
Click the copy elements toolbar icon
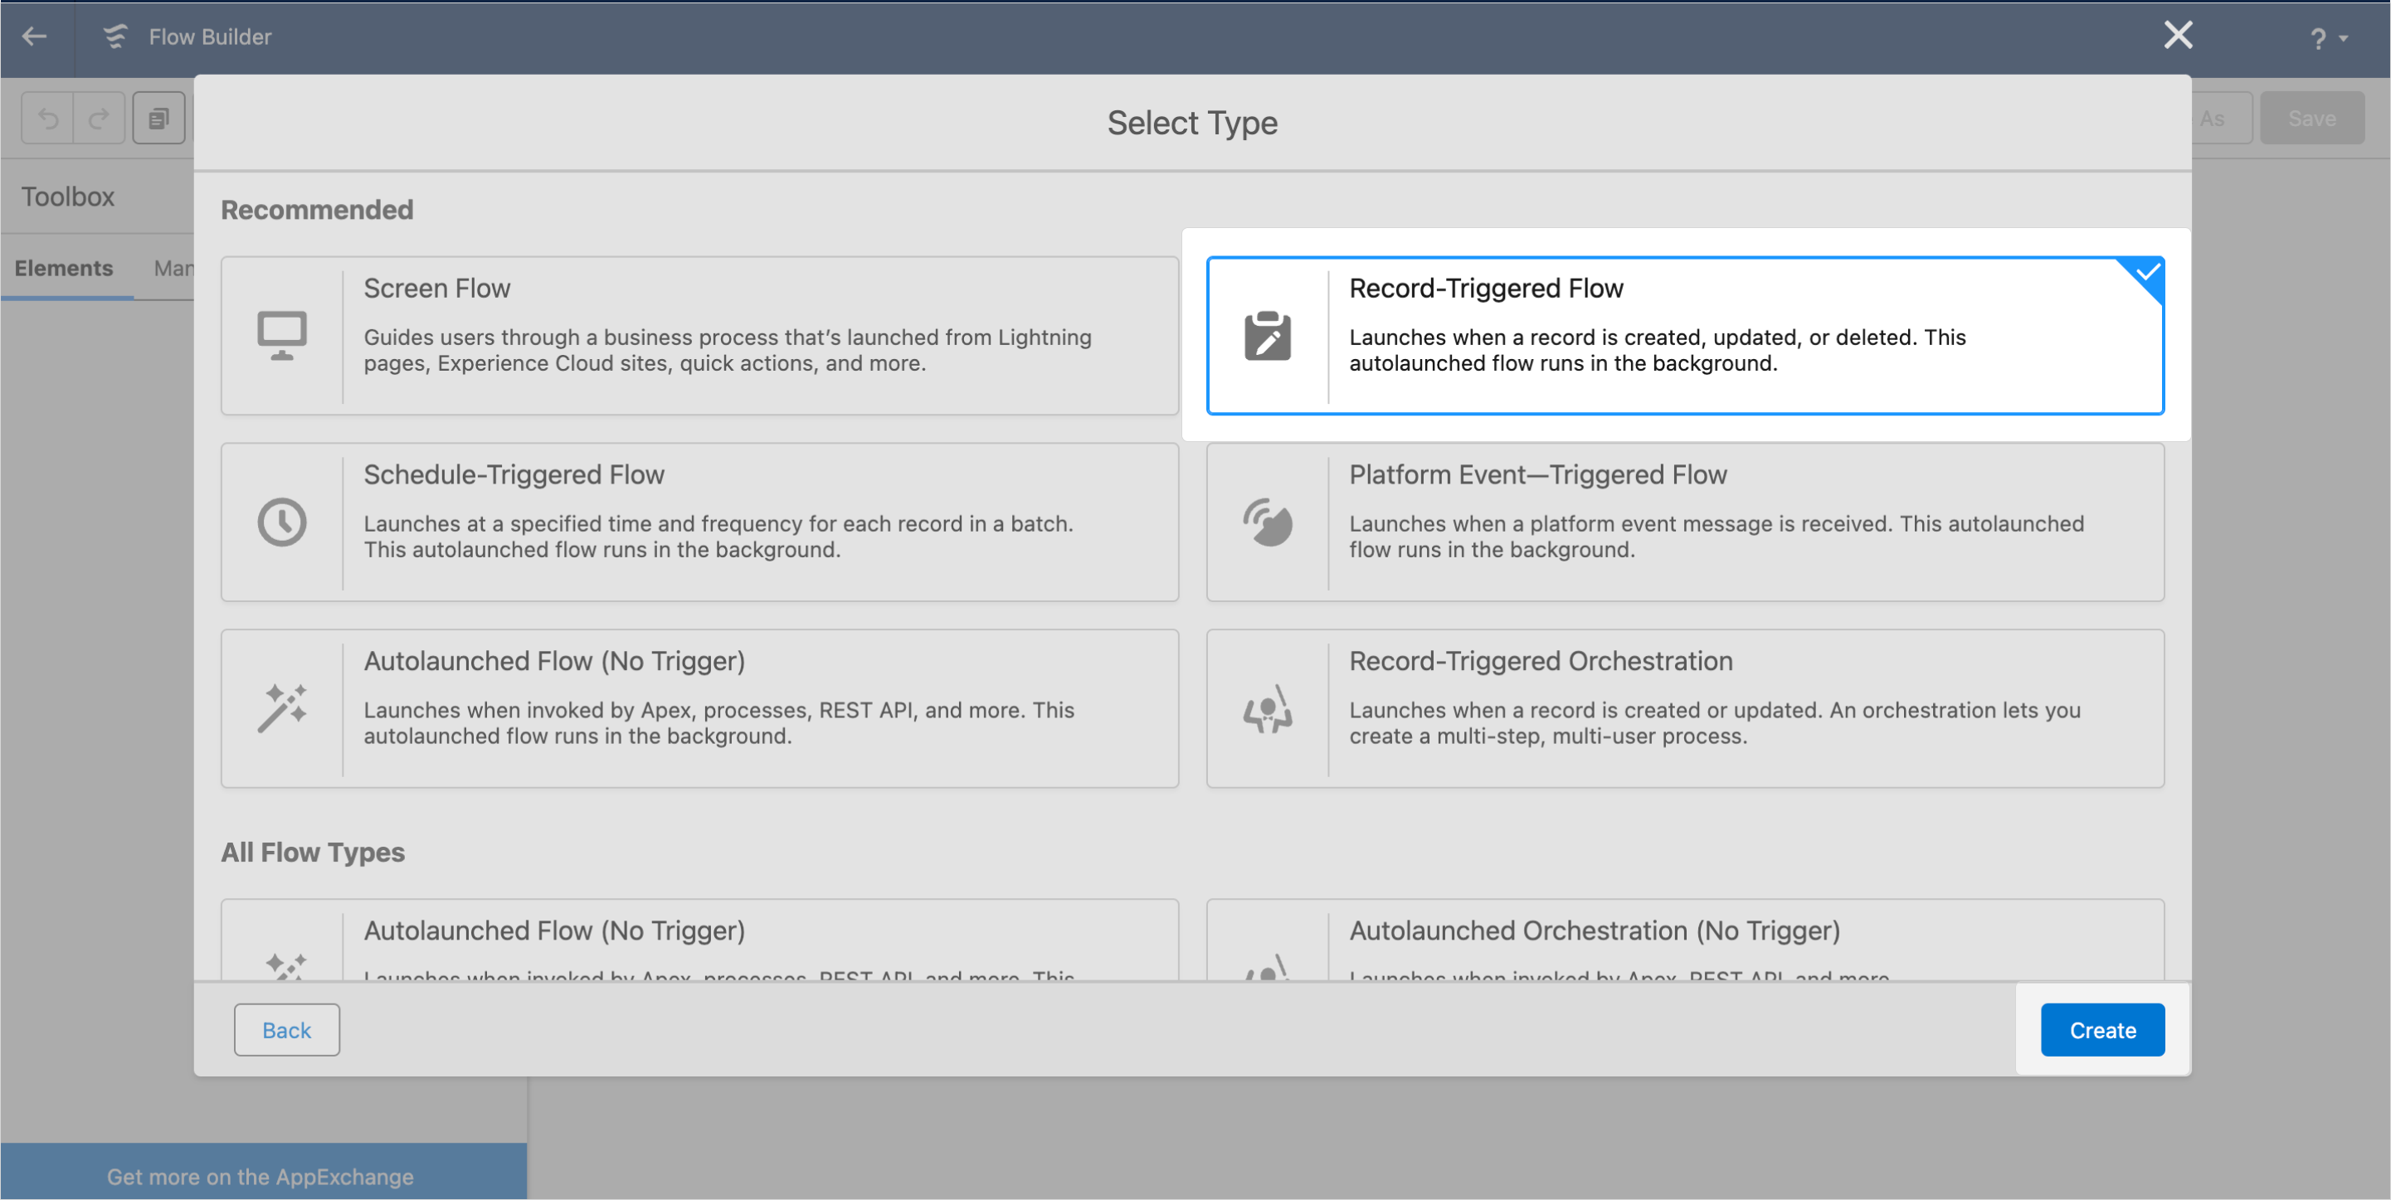[158, 118]
